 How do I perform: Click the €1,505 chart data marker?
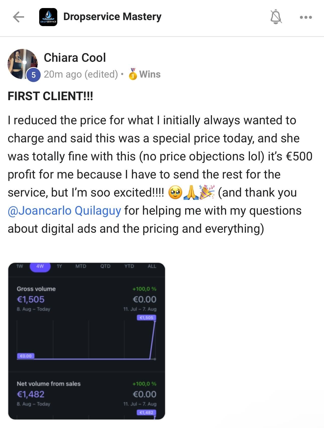(147, 318)
